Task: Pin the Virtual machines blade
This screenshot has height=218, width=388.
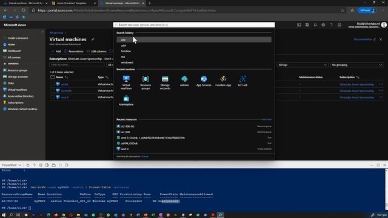Action: coord(93,39)
